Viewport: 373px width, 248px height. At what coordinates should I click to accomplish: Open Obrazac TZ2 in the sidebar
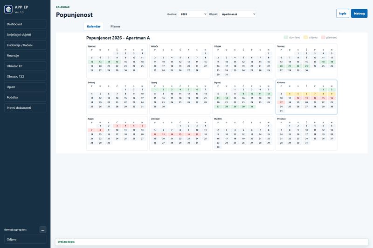pyautogui.click(x=25, y=76)
